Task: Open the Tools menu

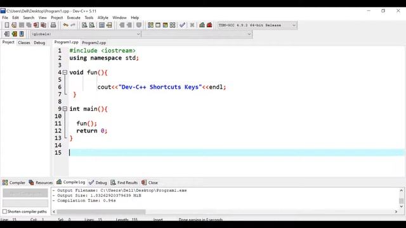Action: click(89, 18)
